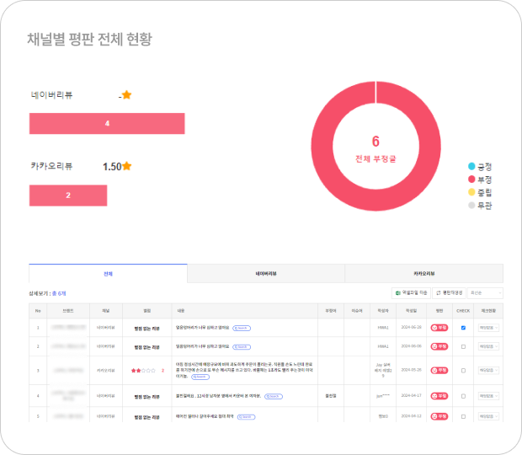
Task: Open the 최신순 sort dropdown
Action: click(x=487, y=292)
